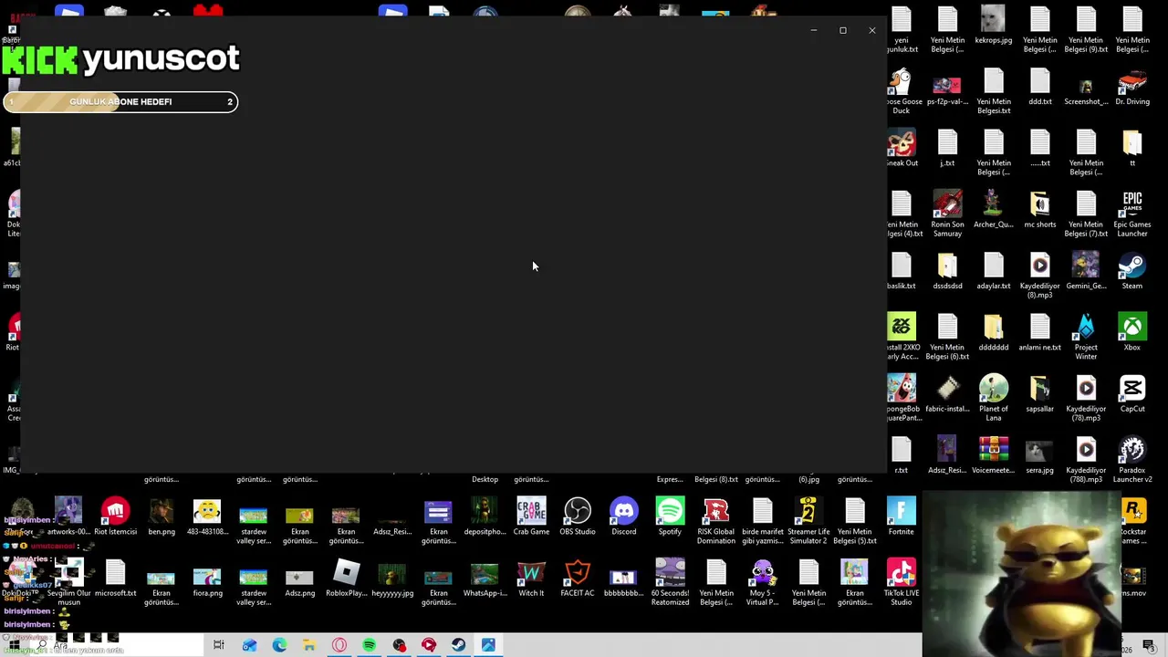Switch to the Photos app on taskbar

pos(488,645)
